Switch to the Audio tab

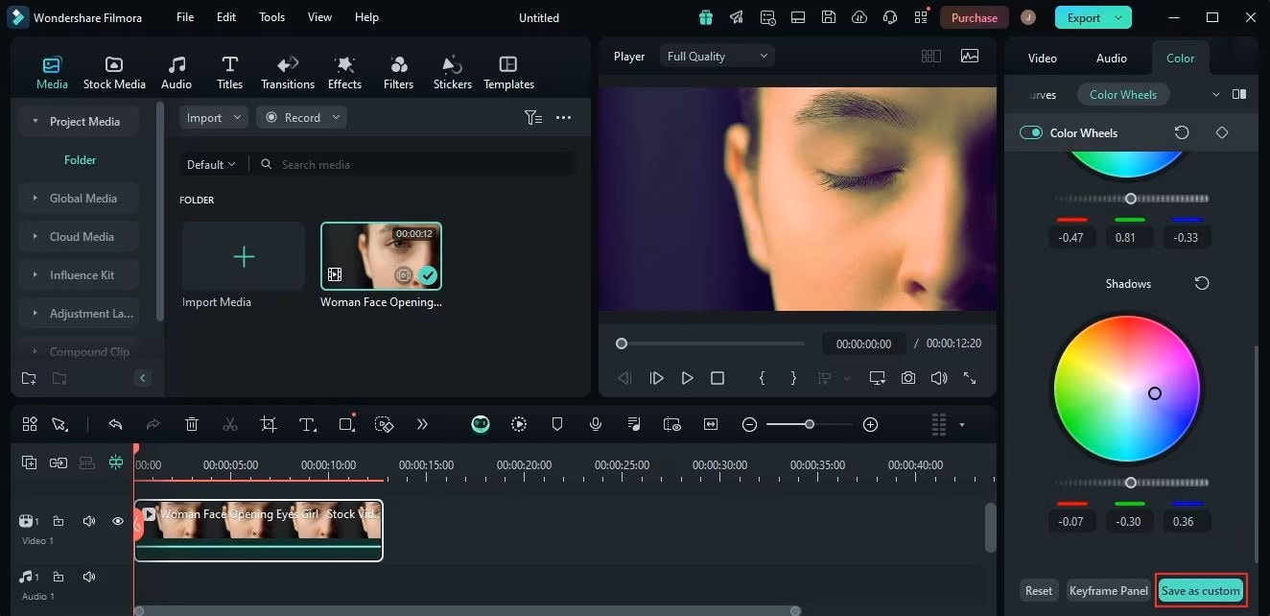(1110, 58)
